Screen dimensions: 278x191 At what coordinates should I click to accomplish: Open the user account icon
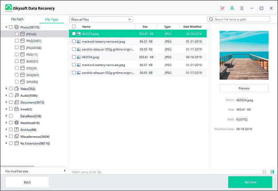pyautogui.click(x=232, y=8)
